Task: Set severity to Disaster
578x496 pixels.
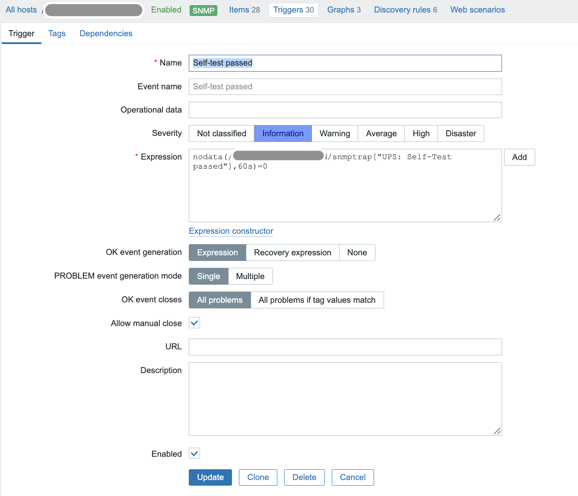Action: (x=460, y=134)
